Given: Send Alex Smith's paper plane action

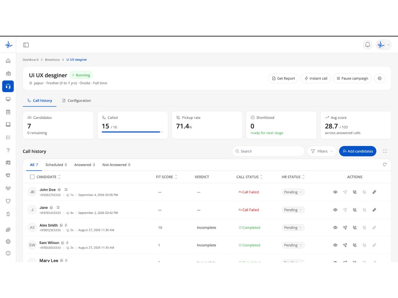Looking at the screenshot, I should 345,227.
